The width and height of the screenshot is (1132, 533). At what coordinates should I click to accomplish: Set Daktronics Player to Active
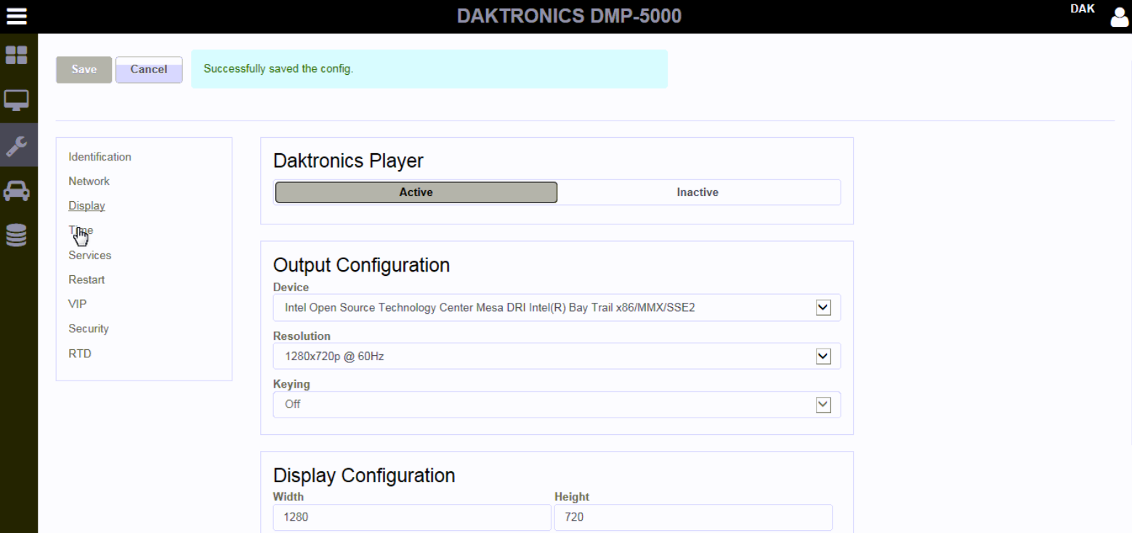click(x=416, y=192)
